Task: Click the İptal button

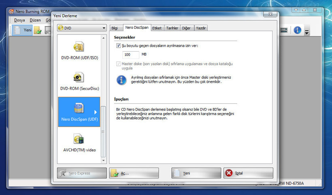Action: (x=248, y=173)
